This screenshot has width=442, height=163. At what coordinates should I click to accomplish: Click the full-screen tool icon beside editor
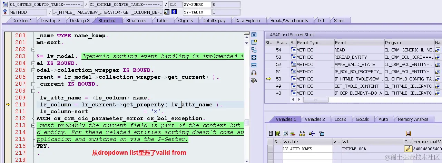point(254,57)
